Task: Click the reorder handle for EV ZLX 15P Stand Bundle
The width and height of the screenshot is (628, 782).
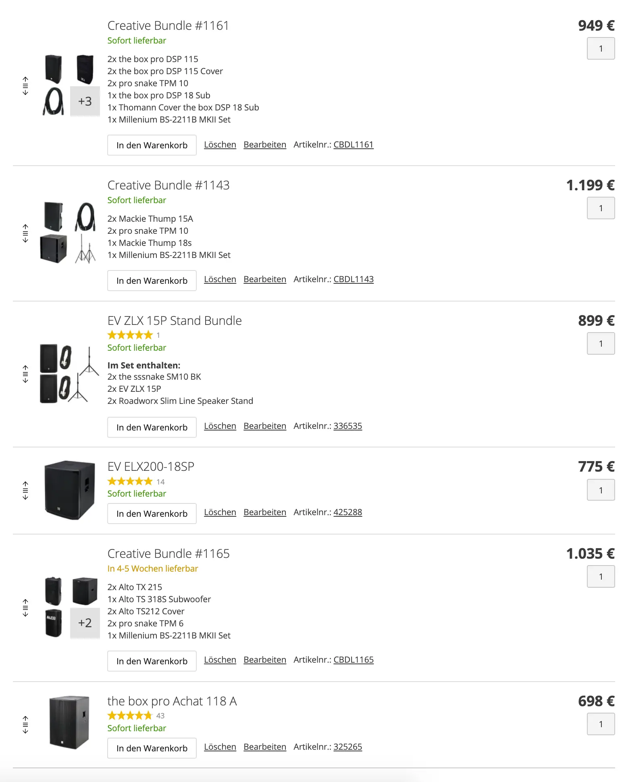Action: pos(25,374)
